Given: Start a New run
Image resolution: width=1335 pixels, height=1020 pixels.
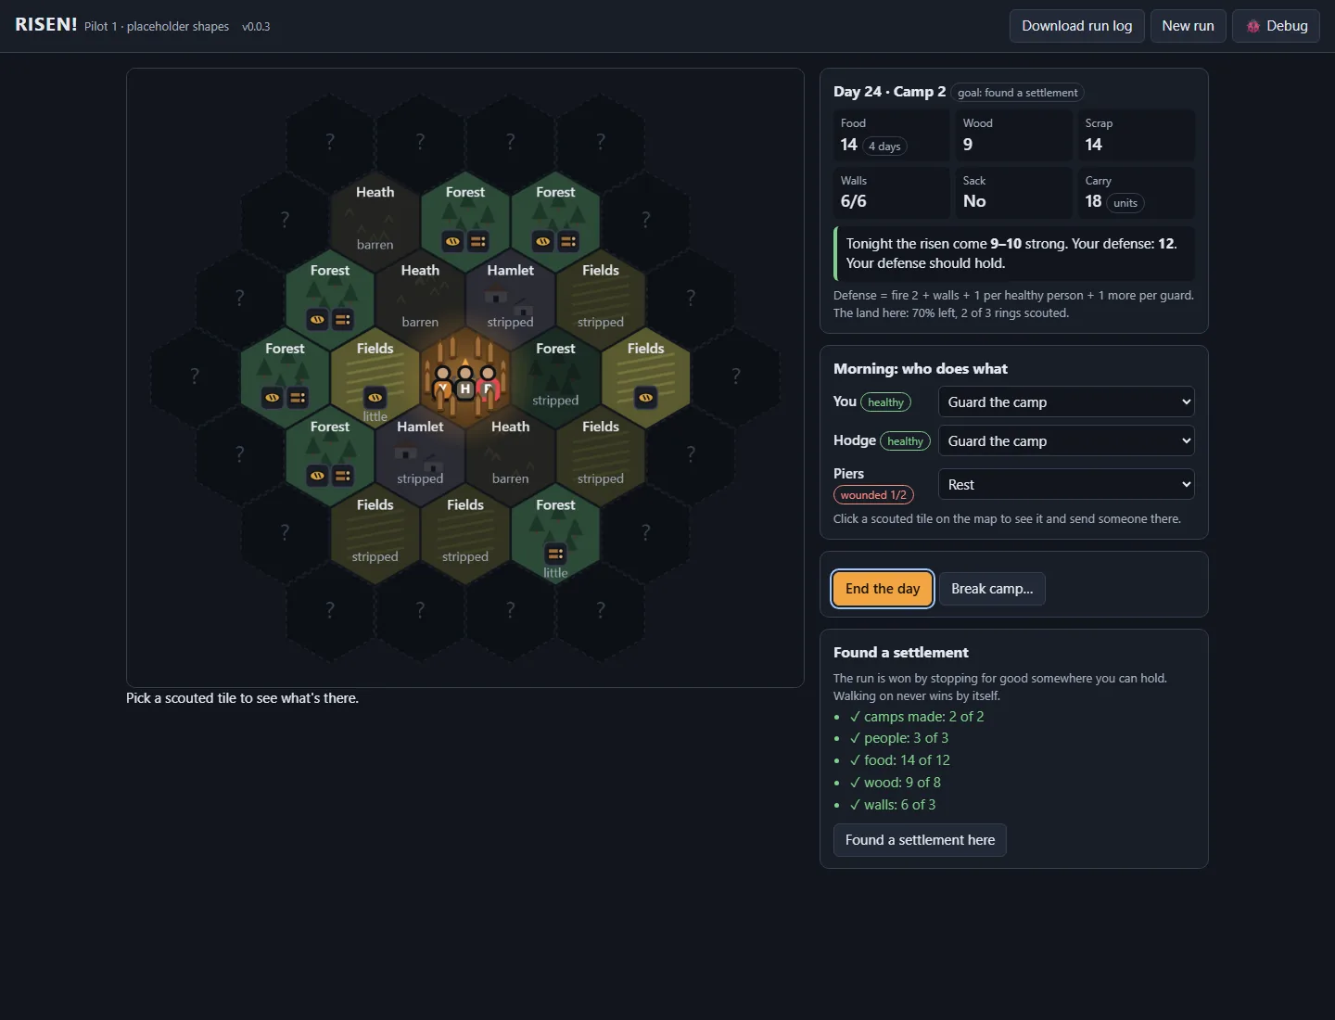Looking at the screenshot, I should 1188,26.
